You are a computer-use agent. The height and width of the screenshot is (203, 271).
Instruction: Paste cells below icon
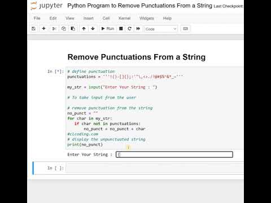tap(73, 29)
